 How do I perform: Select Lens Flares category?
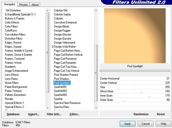point(11,79)
